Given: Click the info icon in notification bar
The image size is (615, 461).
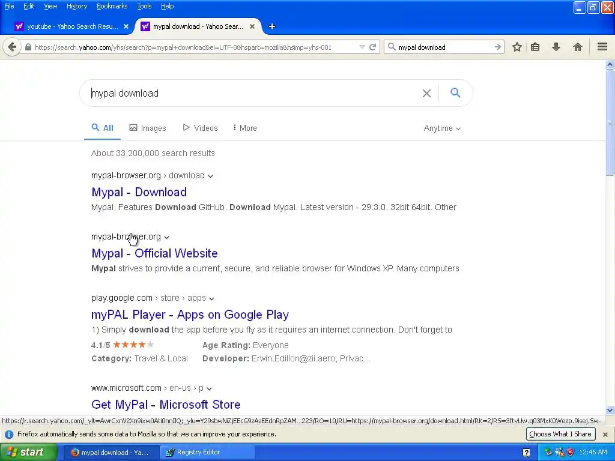Looking at the screenshot, I should [8, 435].
